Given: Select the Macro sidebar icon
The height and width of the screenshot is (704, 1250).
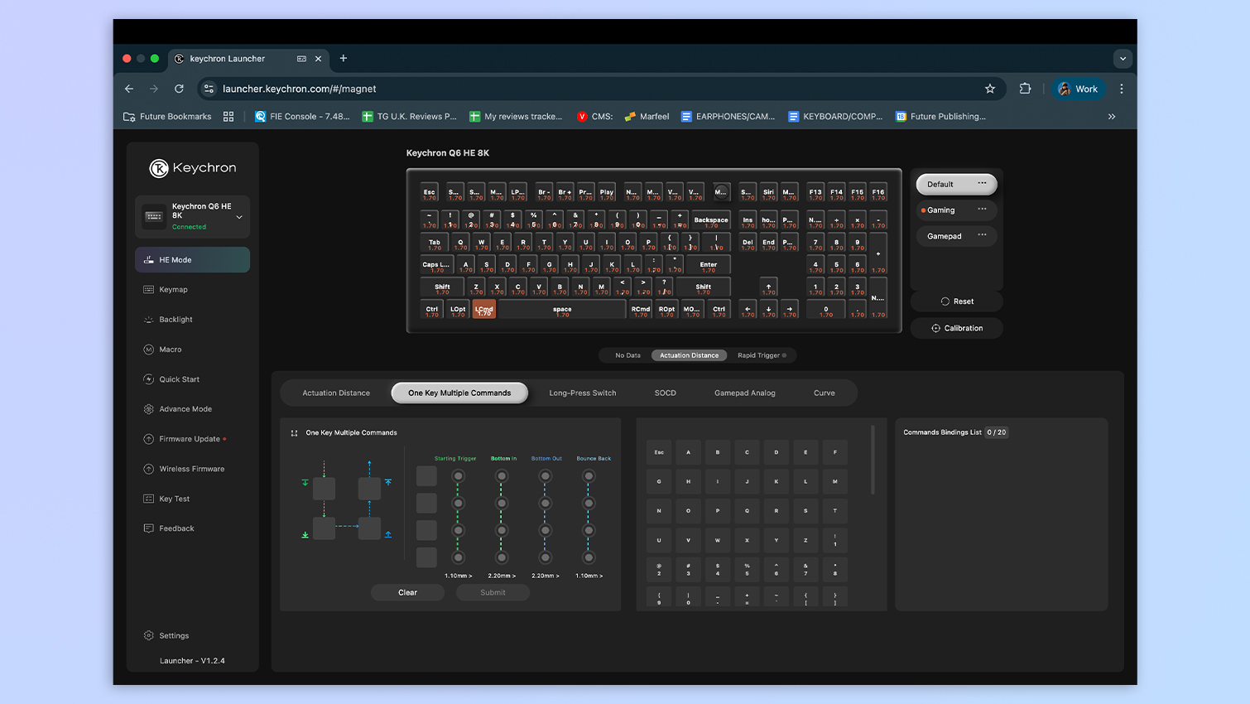Looking at the screenshot, I should point(148,349).
